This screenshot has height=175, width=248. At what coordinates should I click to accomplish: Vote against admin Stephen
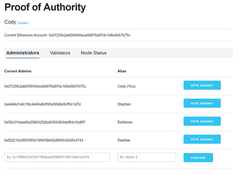[202, 103]
